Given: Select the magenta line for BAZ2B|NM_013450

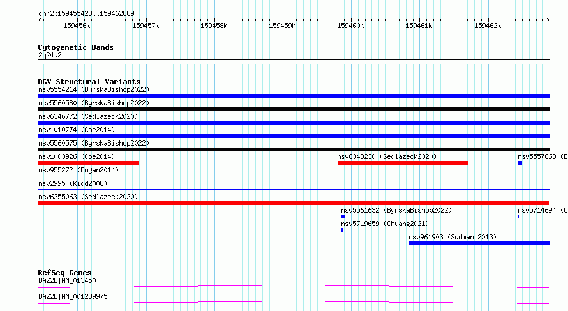Looking at the screenshot, I should 294,286.
